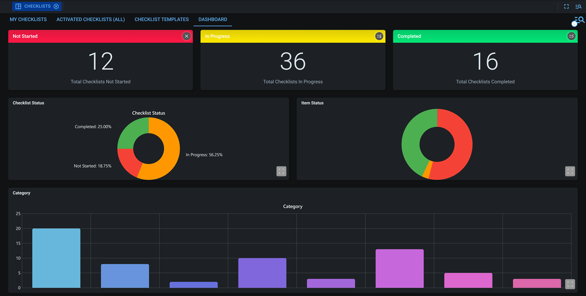
Task: Open the checklist filter icon on Completed card
Action: tap(571, 36)
